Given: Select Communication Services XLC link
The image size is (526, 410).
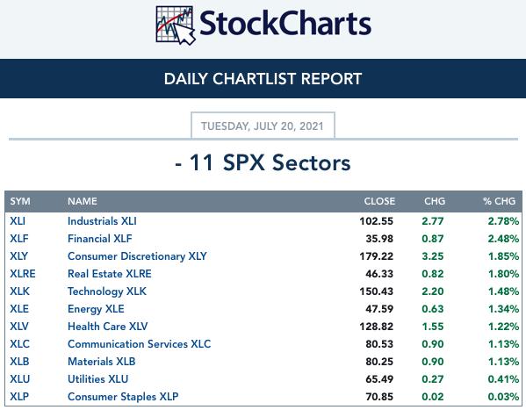Looking at the screenshot, I should 140,344.
